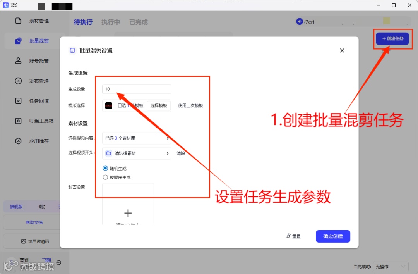
Task: Open the 请选择素材 selector
Action: [137, 153]
